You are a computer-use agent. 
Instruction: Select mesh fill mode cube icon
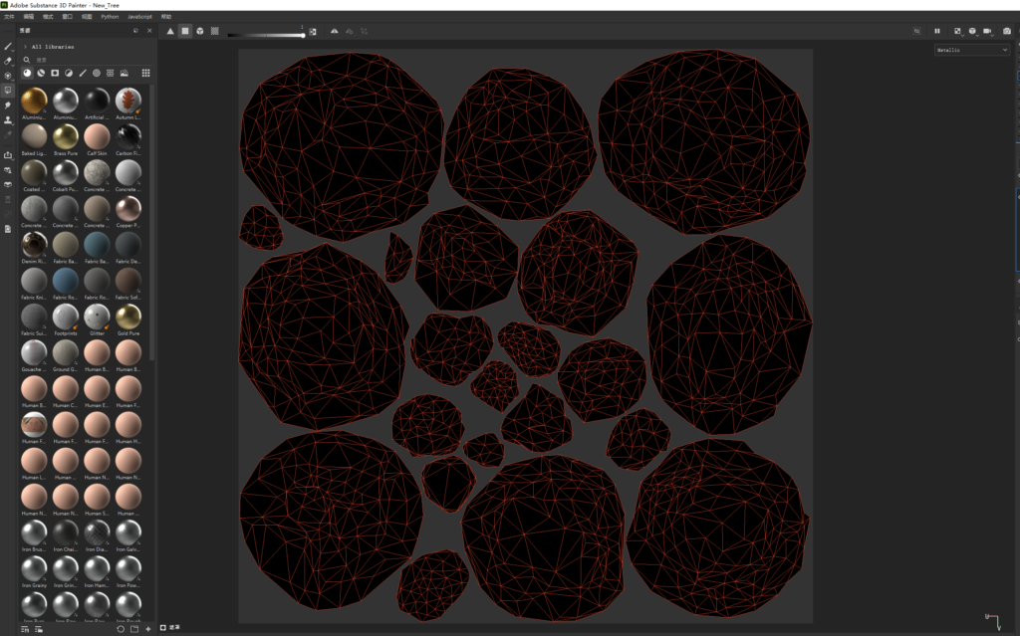200,31
